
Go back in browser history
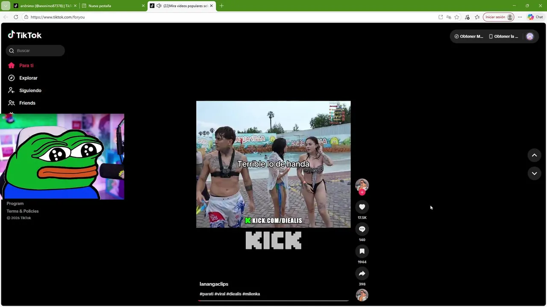6,17
